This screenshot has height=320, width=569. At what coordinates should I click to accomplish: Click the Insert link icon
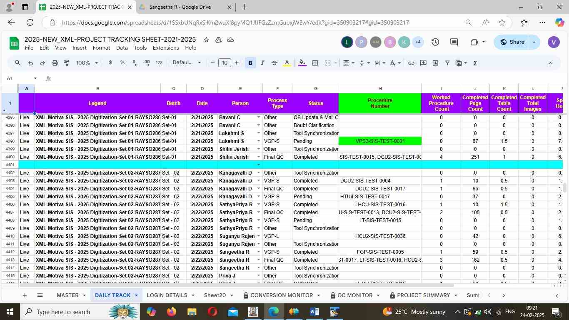(x=411, y=63)
